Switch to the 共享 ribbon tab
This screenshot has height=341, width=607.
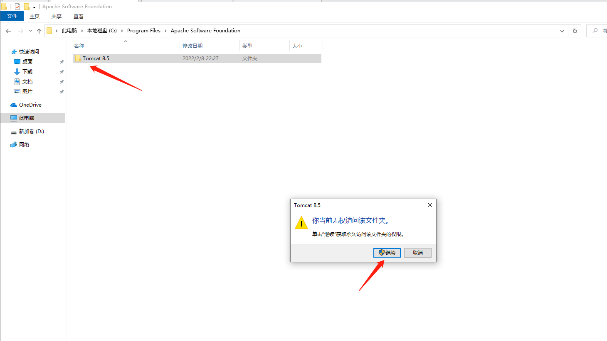click(x=57, y=16)
